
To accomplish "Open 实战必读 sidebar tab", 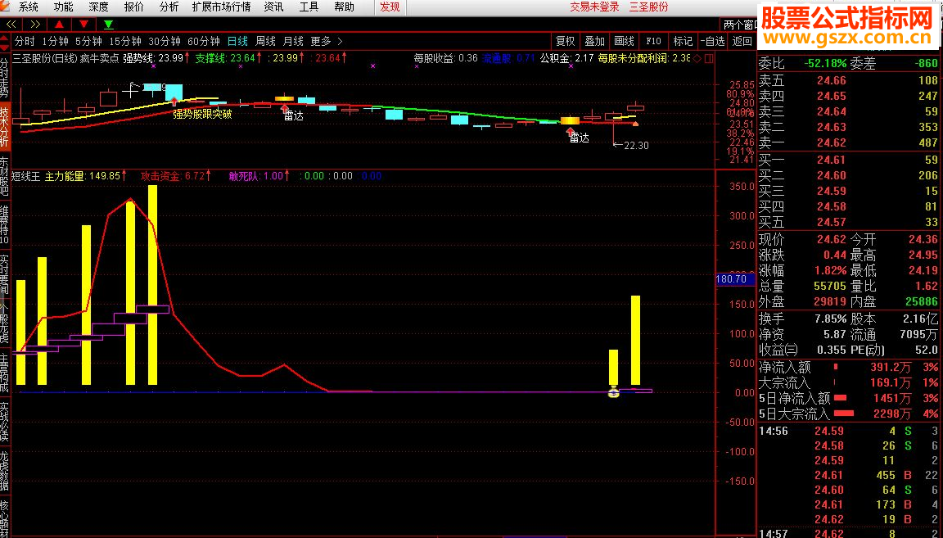I will (5, 423).
